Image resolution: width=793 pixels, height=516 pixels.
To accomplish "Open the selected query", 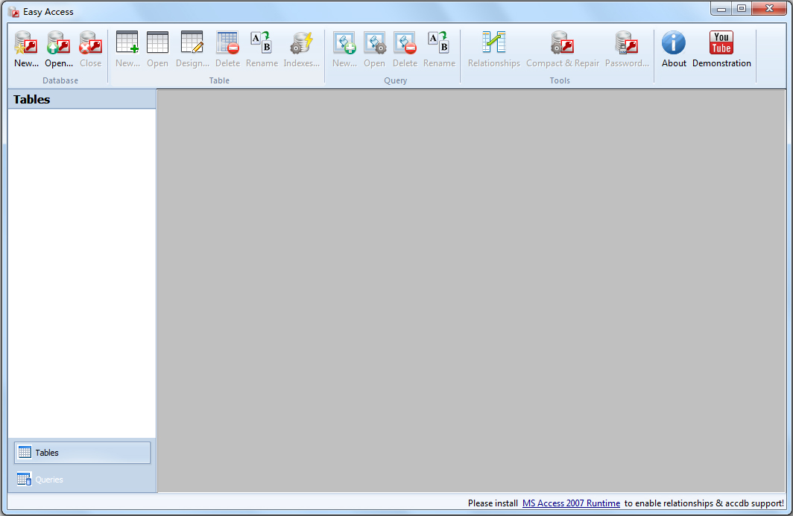I will click(374, 50).
